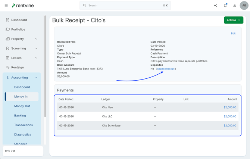
Task: Open the Actions dropdown button
Action: click(x=233, y=20)
